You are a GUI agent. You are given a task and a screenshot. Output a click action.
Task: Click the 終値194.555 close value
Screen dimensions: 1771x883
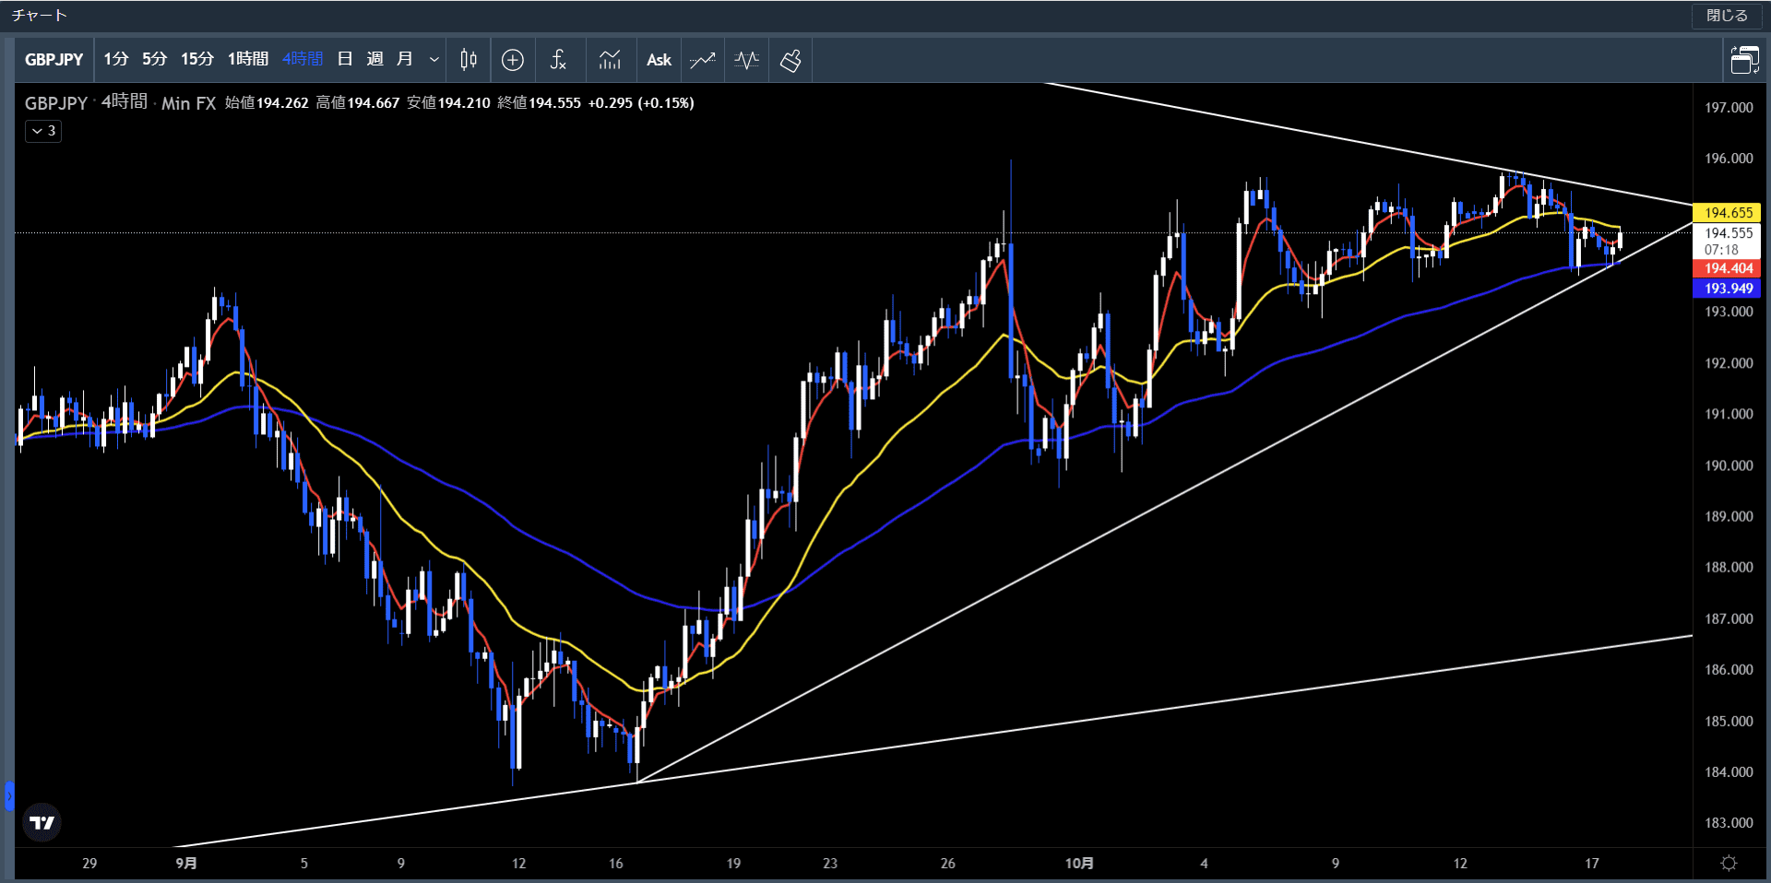point(540,103)
